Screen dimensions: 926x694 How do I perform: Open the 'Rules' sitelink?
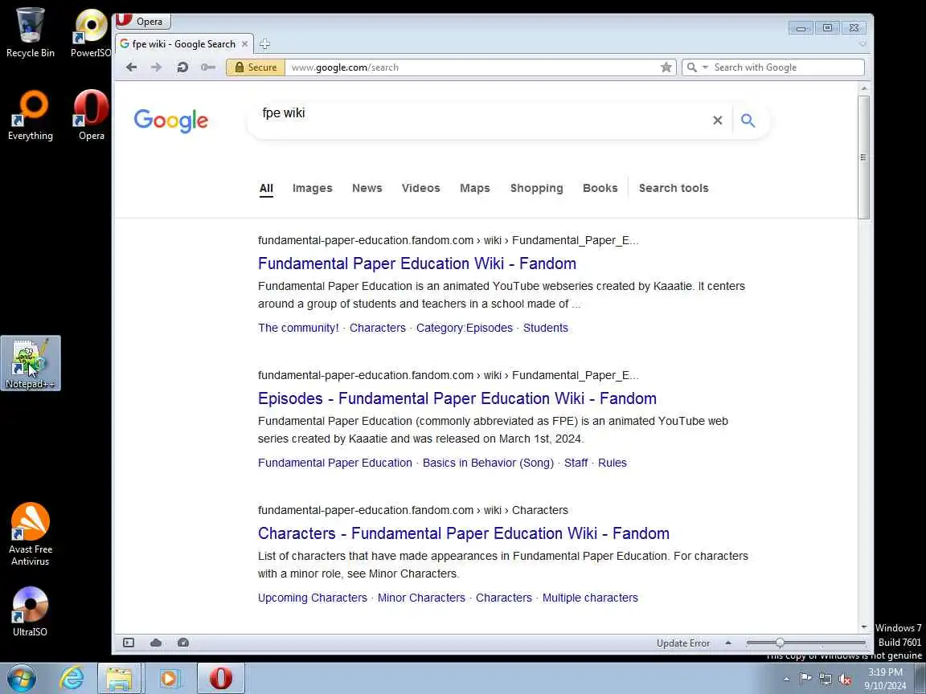613,463
